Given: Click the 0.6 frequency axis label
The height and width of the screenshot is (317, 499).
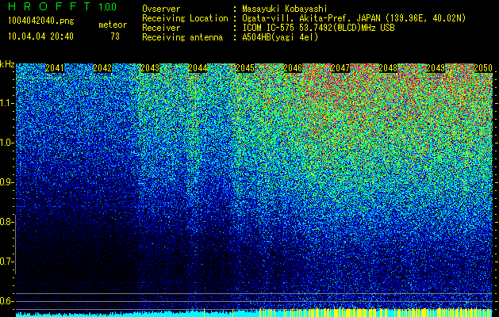Looking at the screenshot, I should pos(6,301).
